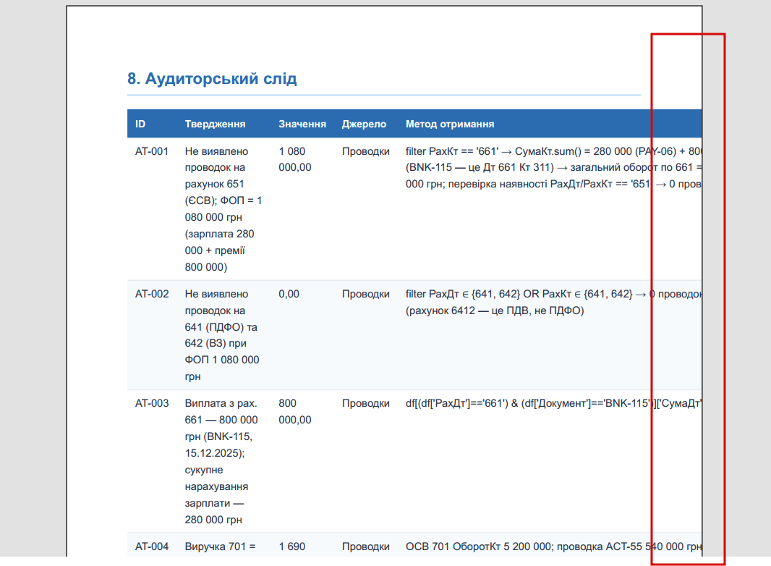The width and height of the screenshot is (771, 566).
Task: Click the AT-004 'ОСВ 701 ОборотКт' method text
Action: click(554, 546)
